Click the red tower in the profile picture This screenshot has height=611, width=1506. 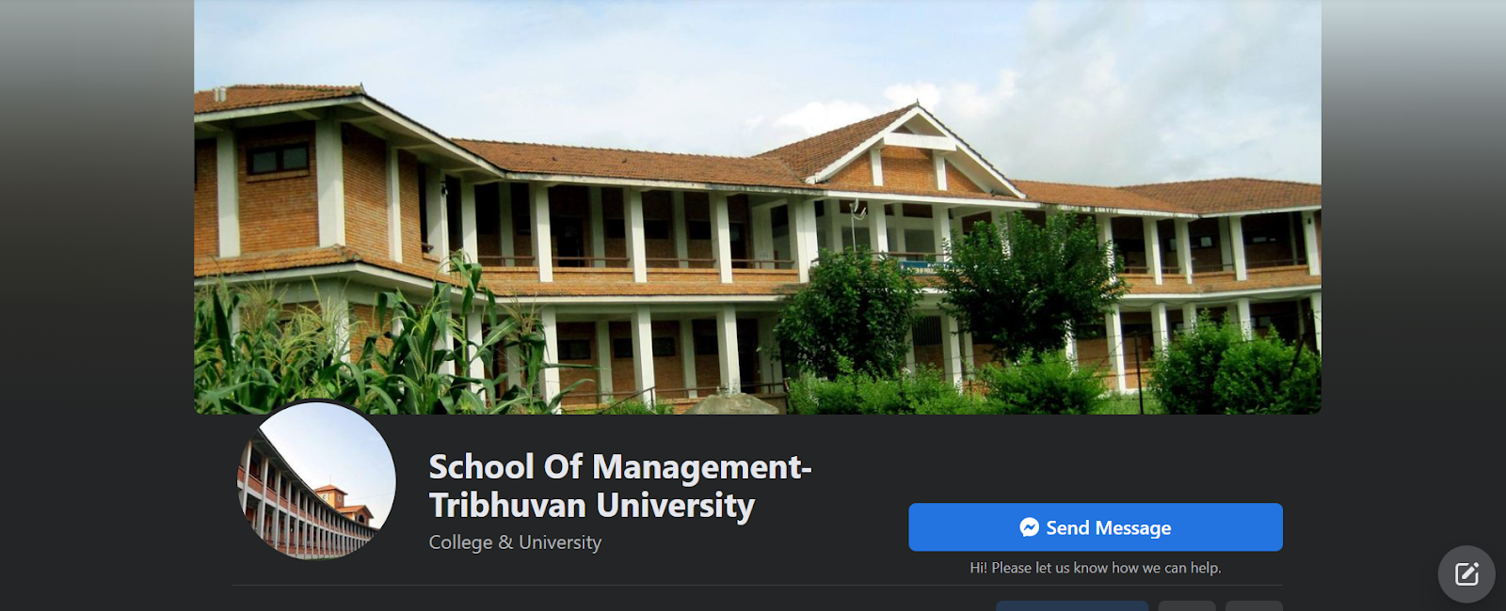[329, 496]
